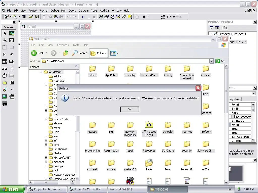The width and height of the screenshot is (258, 193).
Task: Click the Find binoculars icon
Action: click(61, 17)
